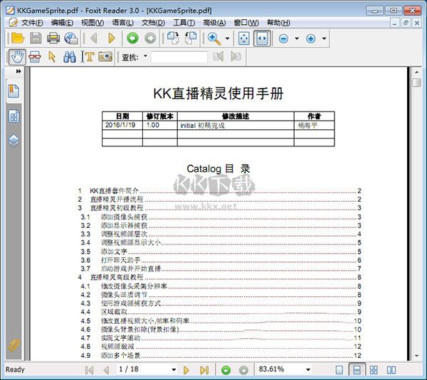Open dropdown arrow next to zoom in button
The width and height of the screenshot is (427, 380).
pyautogui.click(x=324, y=38)
